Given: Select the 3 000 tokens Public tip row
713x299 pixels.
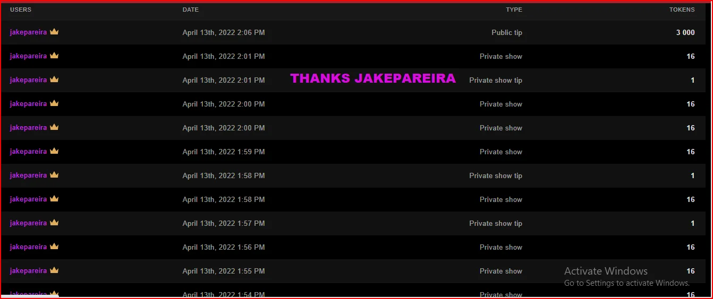Looking at the screenshot, I should pos(353,32).
